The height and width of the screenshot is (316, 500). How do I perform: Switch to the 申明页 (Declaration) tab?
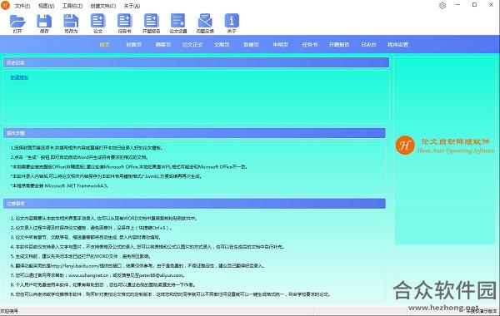(281, 45)
